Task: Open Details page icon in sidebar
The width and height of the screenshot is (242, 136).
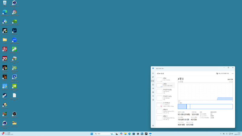Action: coord(153,96)
